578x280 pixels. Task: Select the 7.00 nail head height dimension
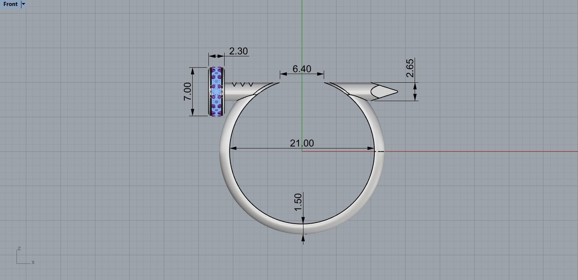tap(187, 91)
